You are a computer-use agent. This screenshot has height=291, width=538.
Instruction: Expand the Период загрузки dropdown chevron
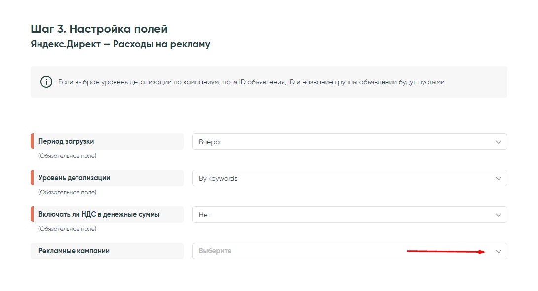coord(498,142)
